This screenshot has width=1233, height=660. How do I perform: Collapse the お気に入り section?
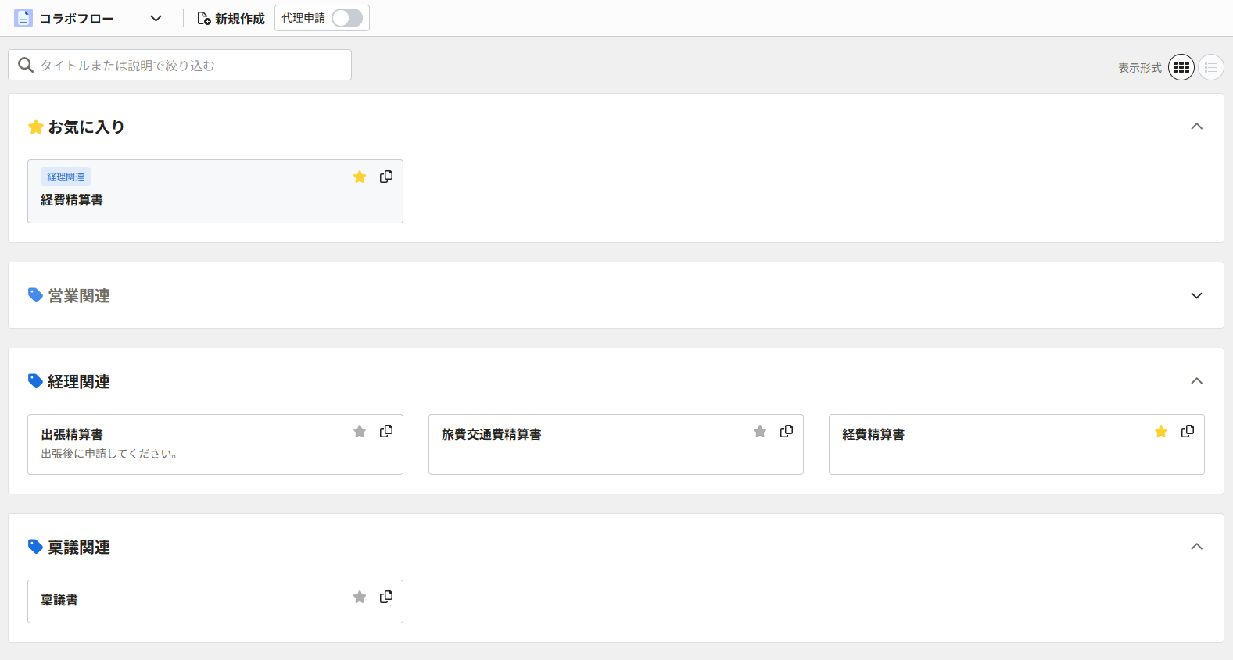1196,127
